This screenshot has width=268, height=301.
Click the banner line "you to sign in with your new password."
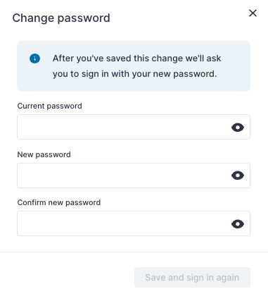pyautogui.click(x=135, y=74)
